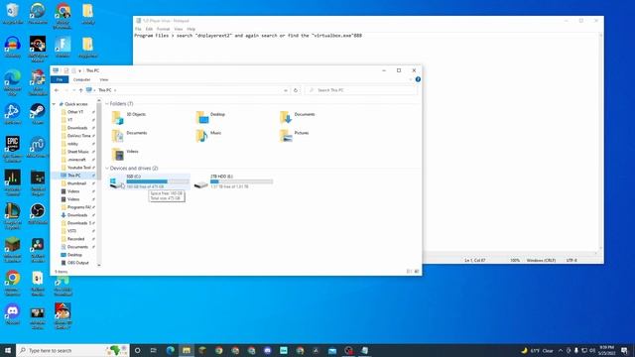Go up one level with up arrow

click(x=81, y=90)
